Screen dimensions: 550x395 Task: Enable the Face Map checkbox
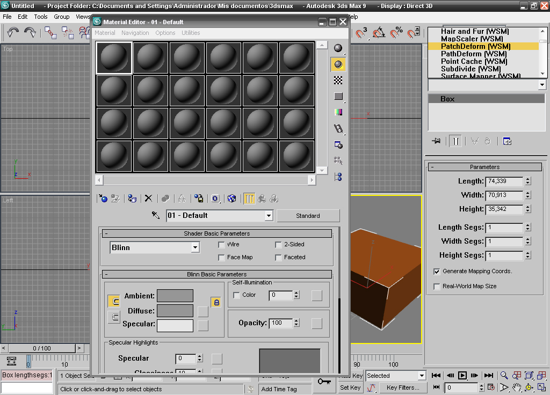221,258
